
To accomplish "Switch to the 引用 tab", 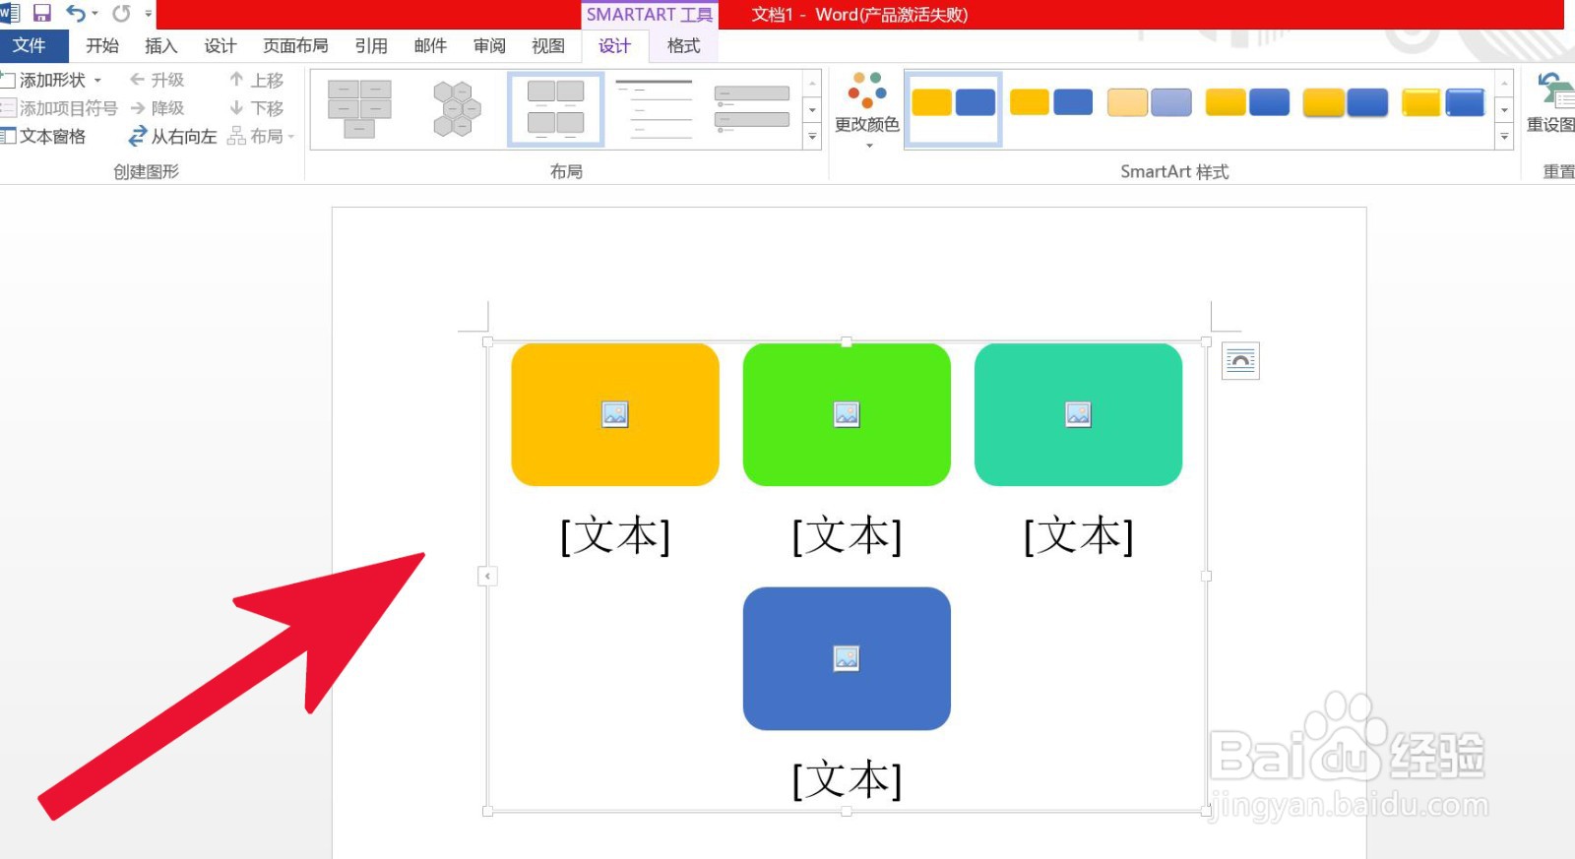I will [x=371, y=45].
